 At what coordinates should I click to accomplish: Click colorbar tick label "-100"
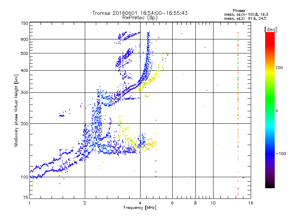point(281,154)
